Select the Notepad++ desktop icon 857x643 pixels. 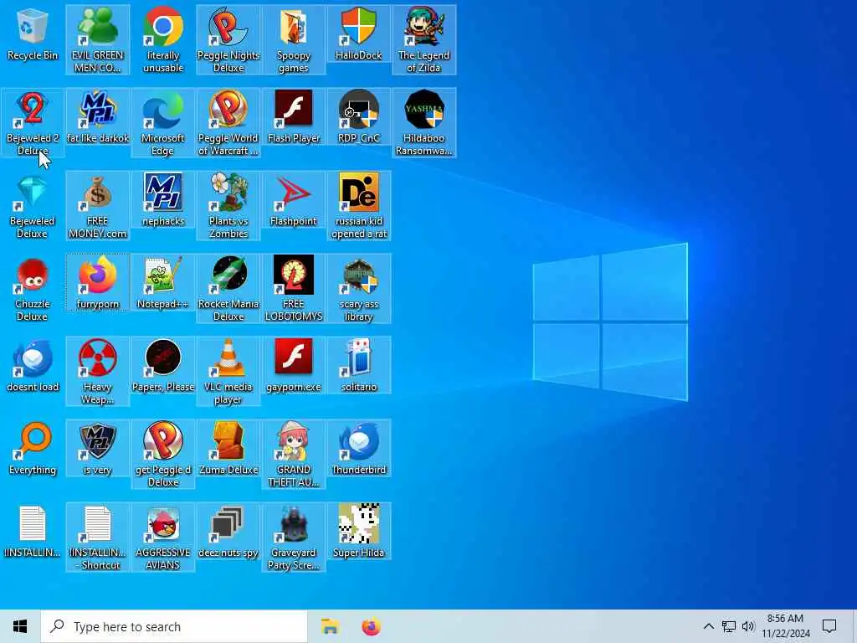point(163,283)
